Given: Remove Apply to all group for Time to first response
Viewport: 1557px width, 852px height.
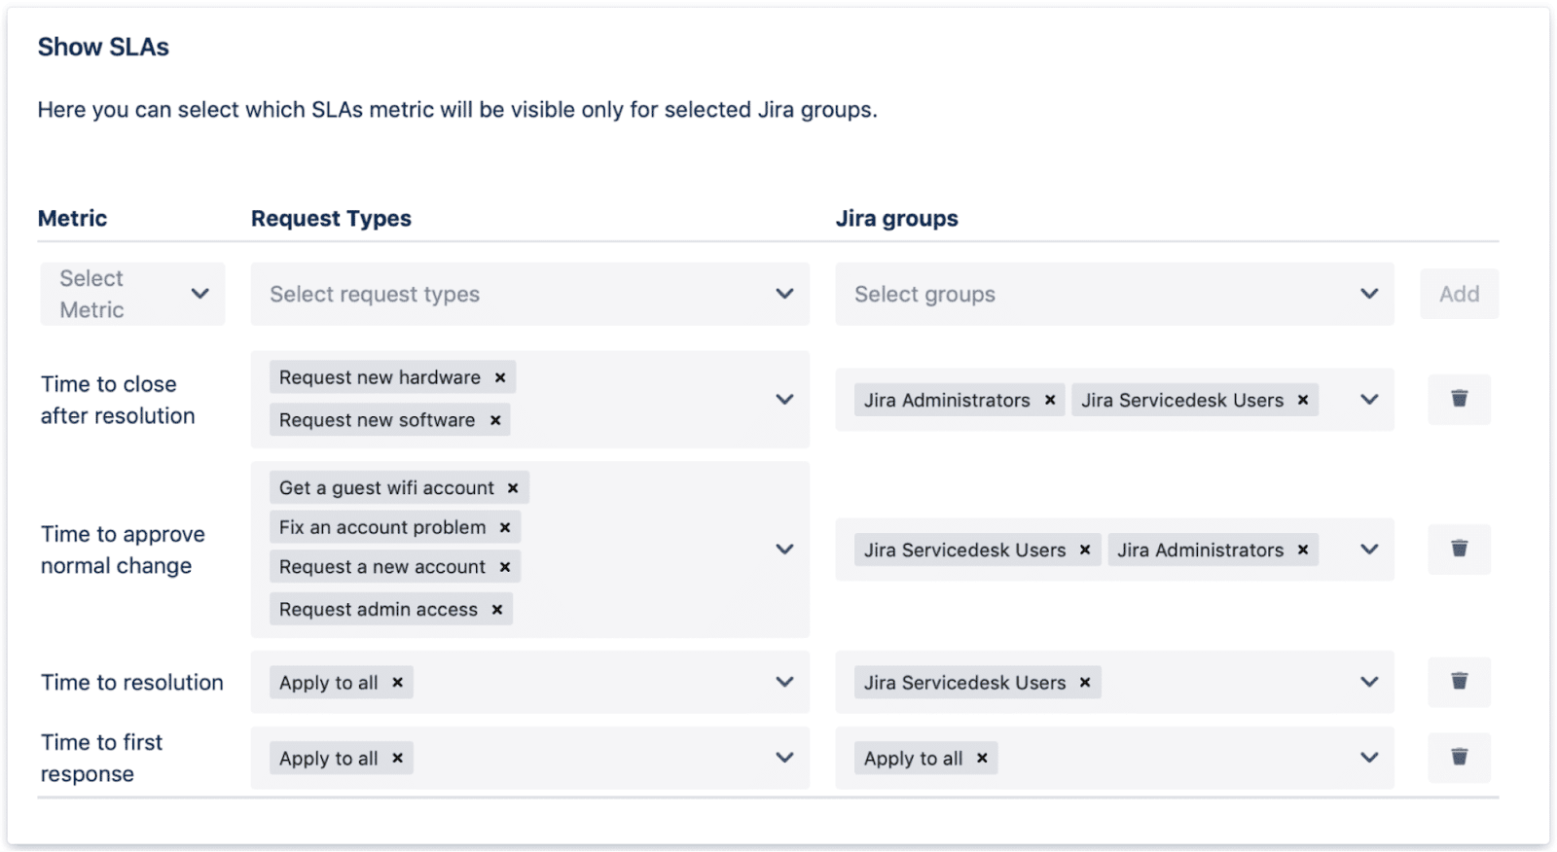Looking at the screenshot, I should tap(982, 759).
